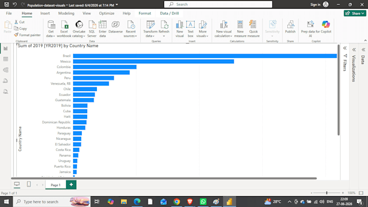Image resolution: width=368 pixels, height=207 pixels.
Task: Open the Format ribbon tab
Action: point(145,14)
